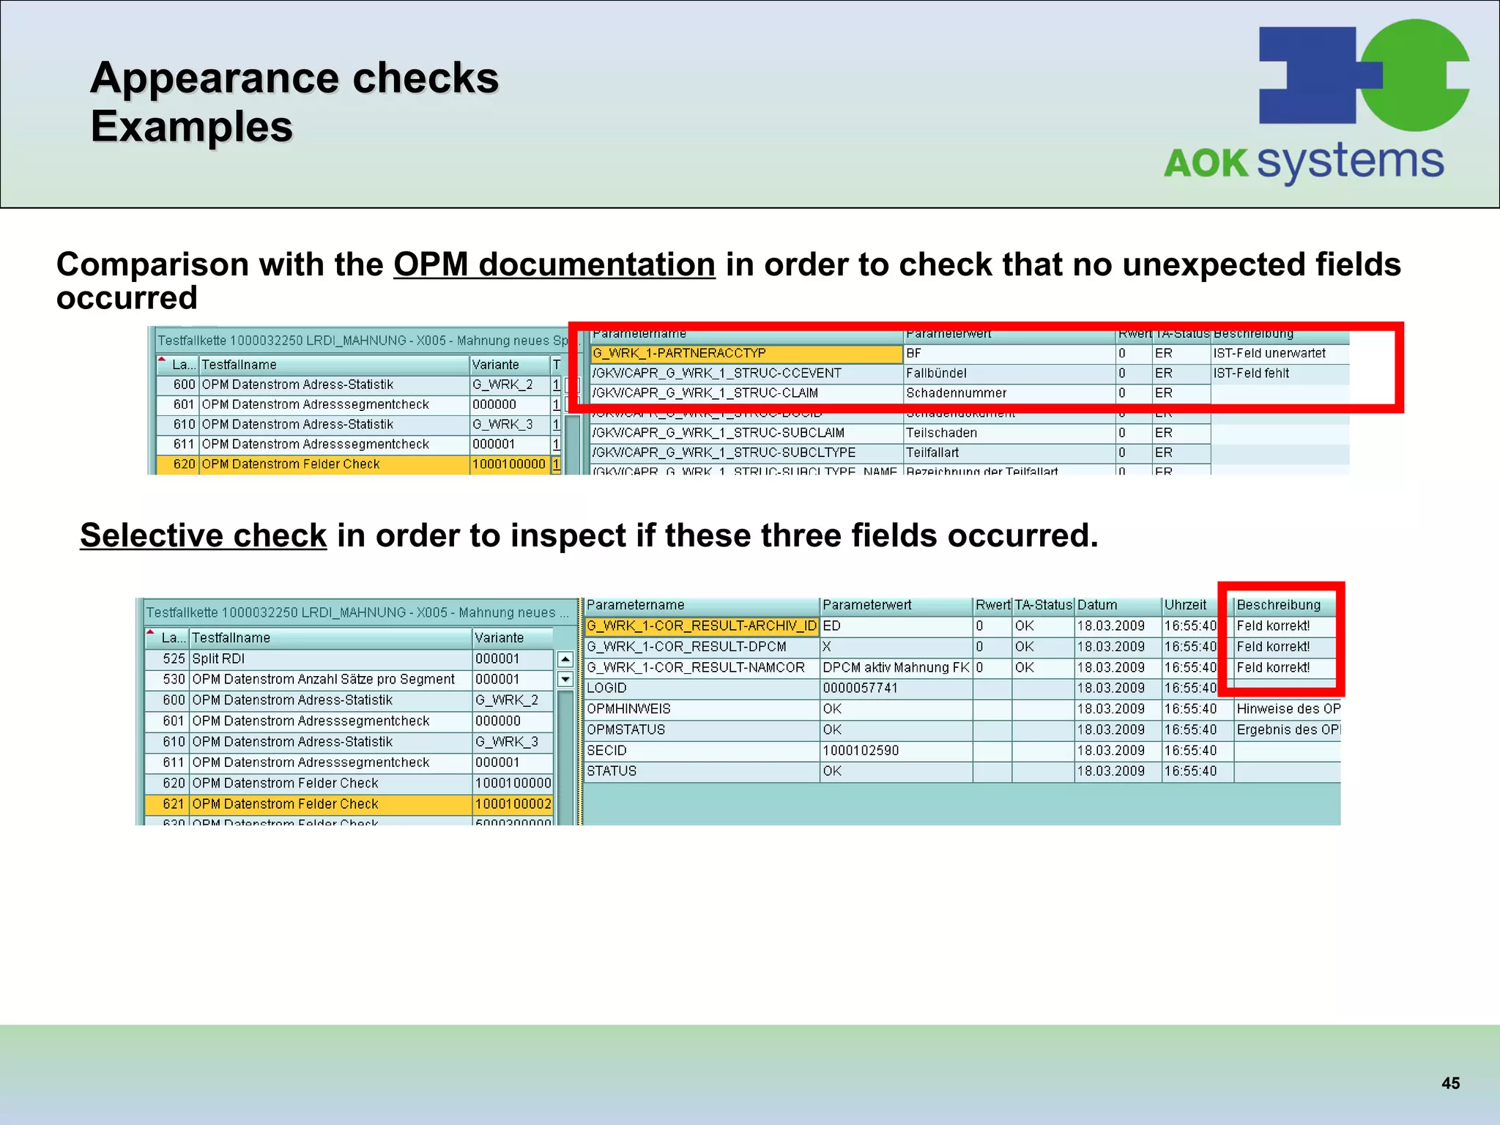The image size is (1500, 1125).
Task: Select the OPMHINWEIS parameter row
Action: coord(962,709)
